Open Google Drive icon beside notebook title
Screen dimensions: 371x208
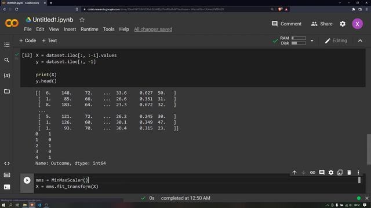[x=28, y=20]
